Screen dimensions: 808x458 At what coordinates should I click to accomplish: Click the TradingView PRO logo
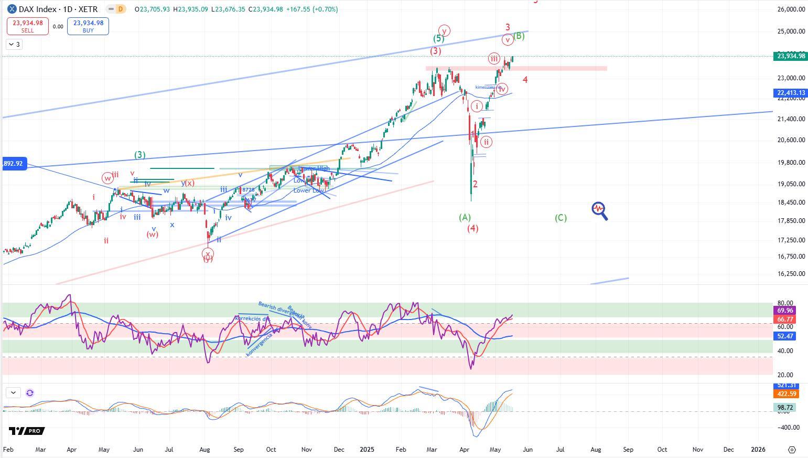tap(27, 431)
